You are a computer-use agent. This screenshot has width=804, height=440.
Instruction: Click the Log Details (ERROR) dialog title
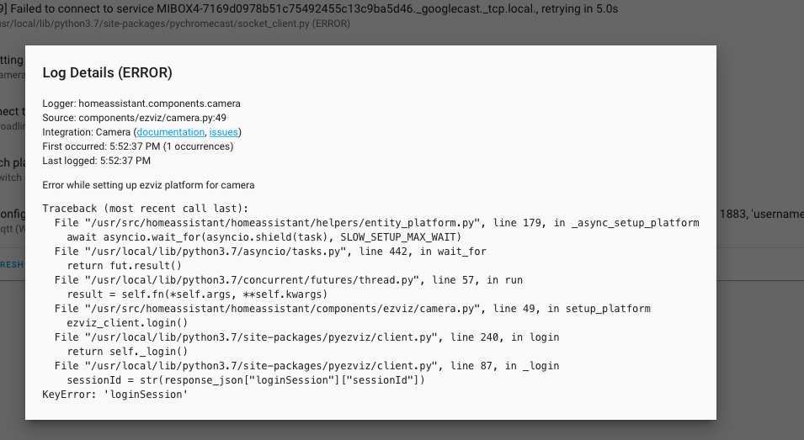pos(108,73)
